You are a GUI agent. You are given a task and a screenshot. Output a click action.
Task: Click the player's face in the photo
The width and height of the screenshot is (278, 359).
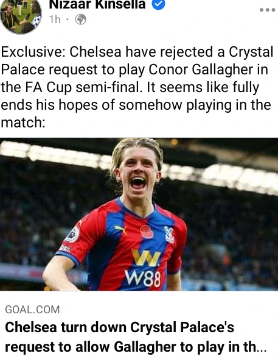point(138,173)
